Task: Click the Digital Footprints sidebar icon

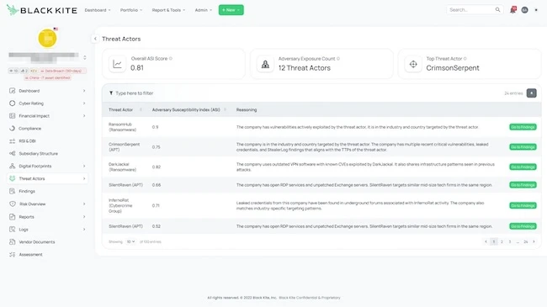Action: pos(13,166)
